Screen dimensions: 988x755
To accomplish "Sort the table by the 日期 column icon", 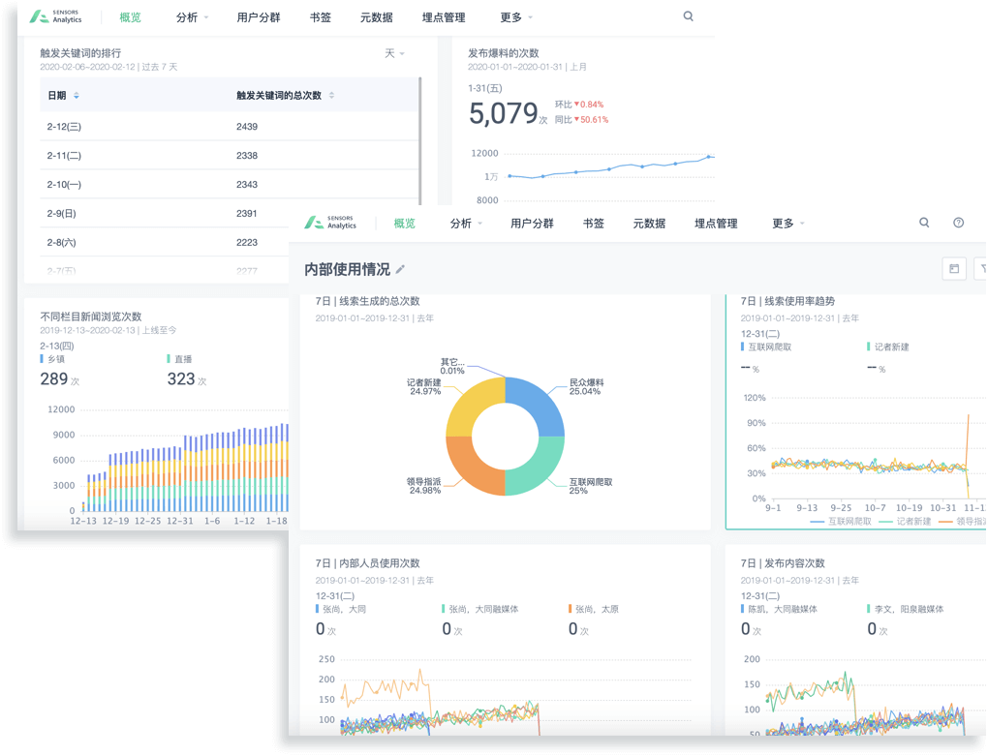I will click(77, 96).
